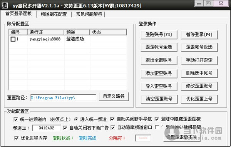Screen dimensions: 231x147
Task: Click 清空歪歪账号 button
Action: pyautogui.click(x=159, y=99)
